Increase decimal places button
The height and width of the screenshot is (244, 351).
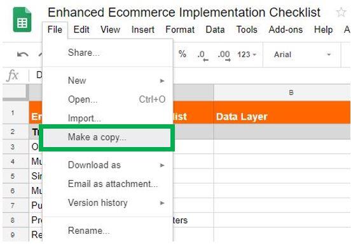pos(224,55)
